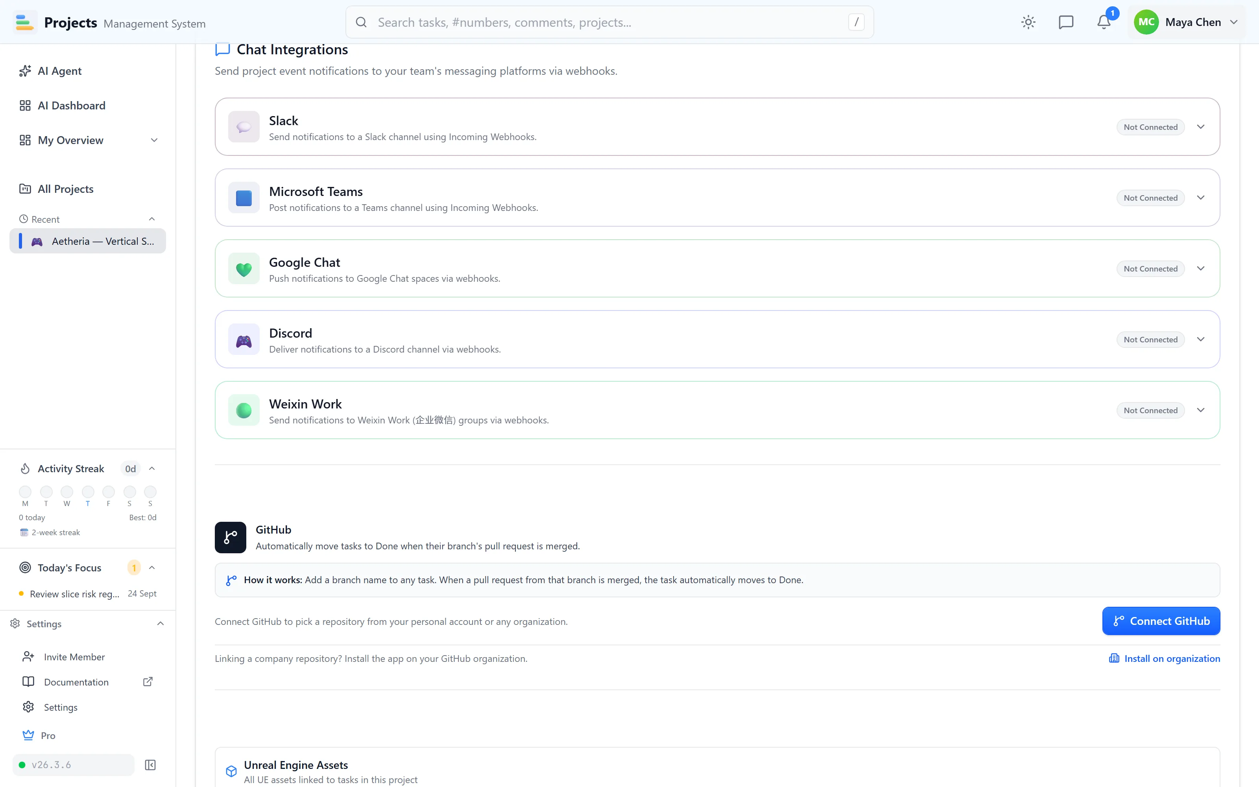Click the Activity Streak flame icon
1259x787 pixels.
point(25,468)
